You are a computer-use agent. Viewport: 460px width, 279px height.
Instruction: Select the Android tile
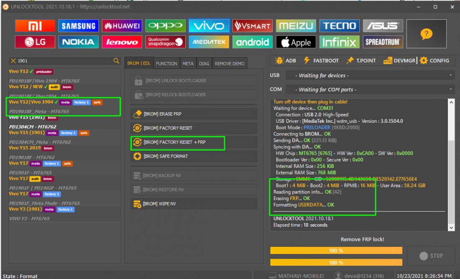click(x=252, y=42)
